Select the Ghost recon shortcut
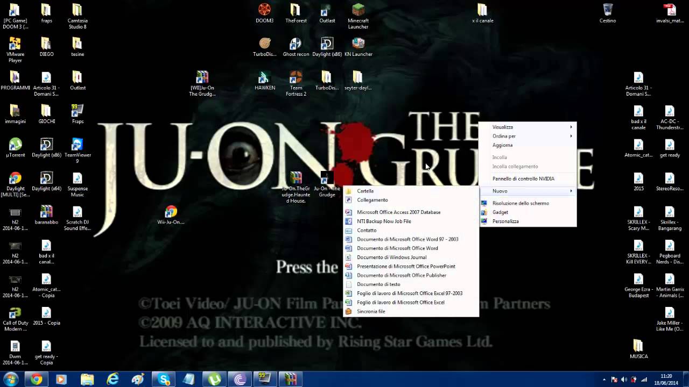Viewport: 689px width, 387px height. [296, 47]
